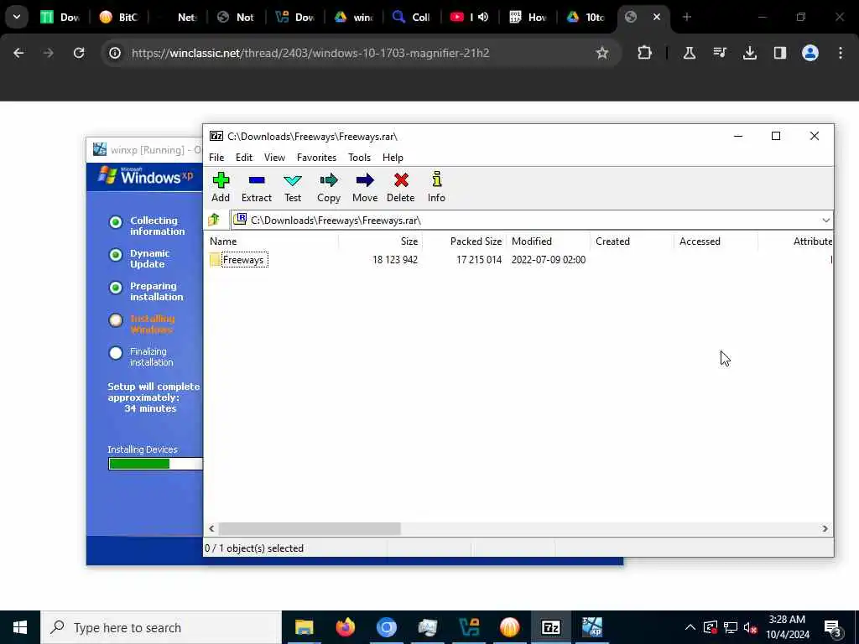Image resolution: width=859 pixels, height=644 pixels.
Task: Open the network tray icon
Action: 731,627
